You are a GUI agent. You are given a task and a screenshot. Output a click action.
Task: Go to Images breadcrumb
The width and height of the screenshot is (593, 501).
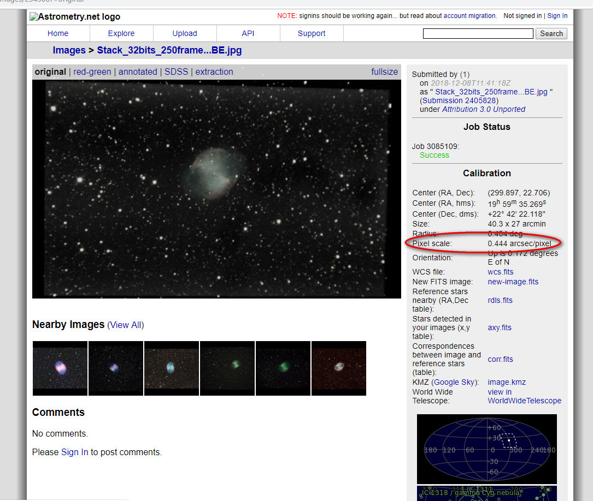click(69, 50)
